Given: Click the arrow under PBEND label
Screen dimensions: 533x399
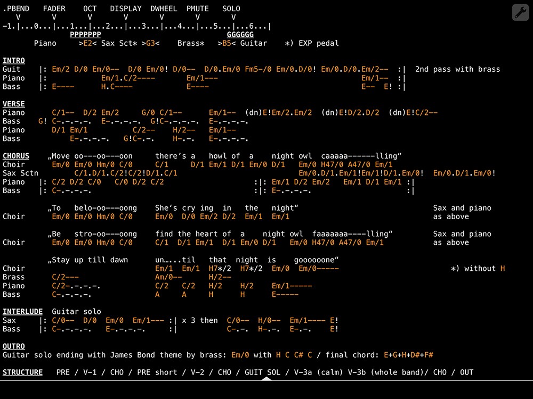Looking at the screenshot, I should (18, 17).
